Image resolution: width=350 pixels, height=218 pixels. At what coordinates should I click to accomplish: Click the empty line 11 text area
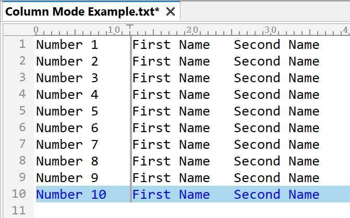coord(192,210)
